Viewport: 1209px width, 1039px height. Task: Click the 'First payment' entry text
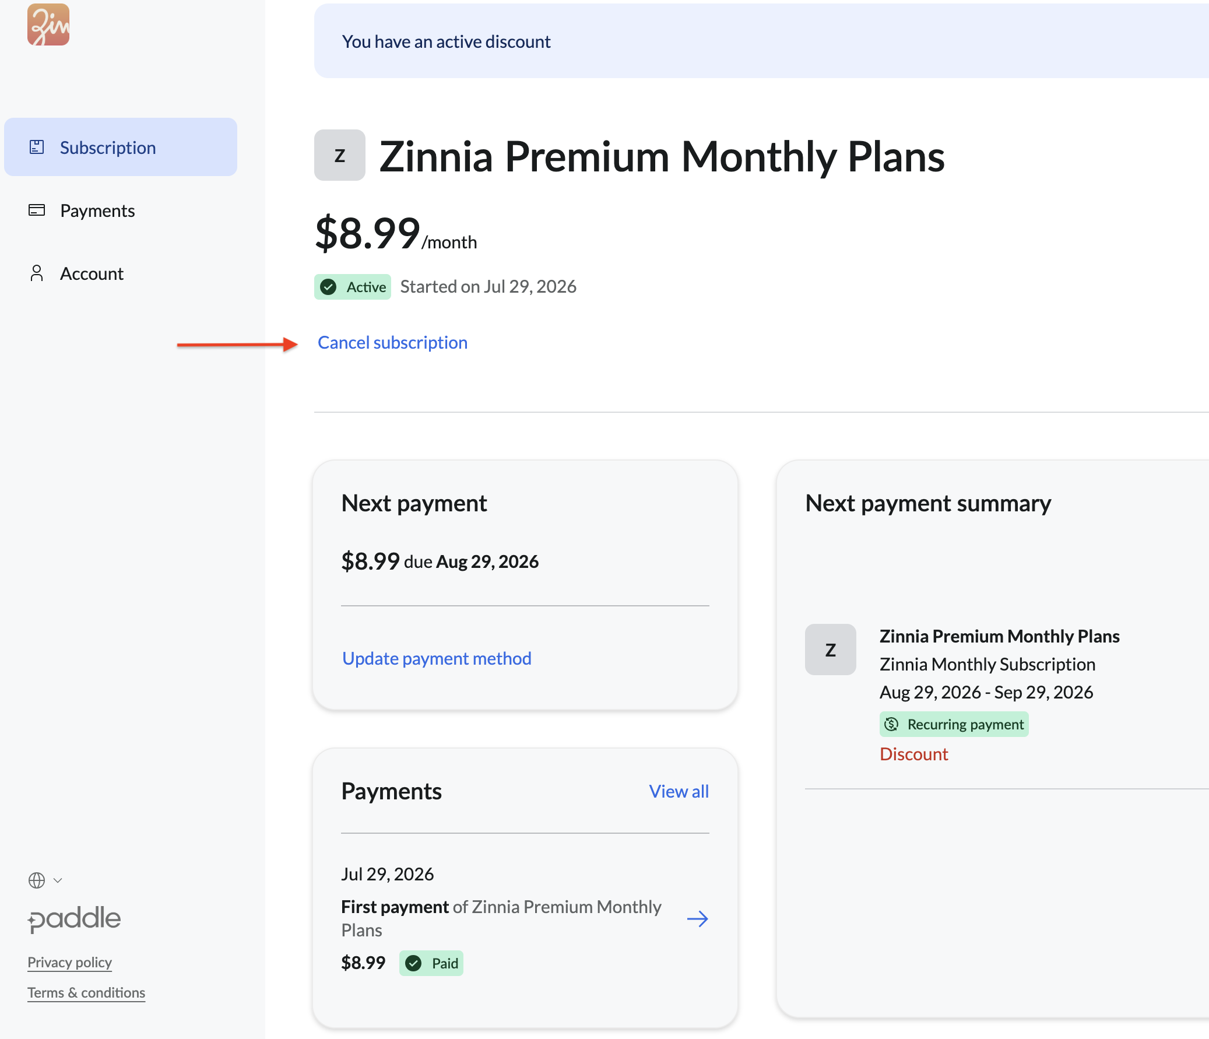click(501, 918)
